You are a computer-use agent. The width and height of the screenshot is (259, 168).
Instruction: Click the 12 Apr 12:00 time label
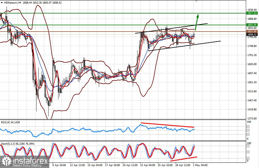pyautogui.click(x=77, y=165)
